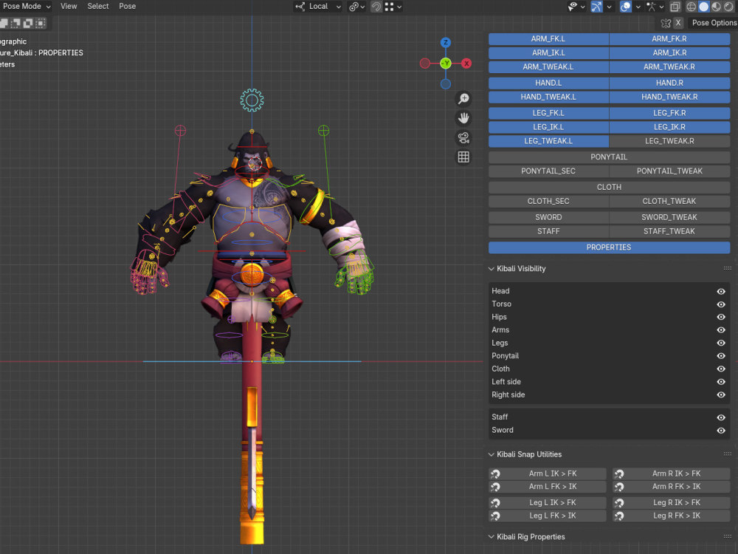Switch to rendered shading

(728, 7)
